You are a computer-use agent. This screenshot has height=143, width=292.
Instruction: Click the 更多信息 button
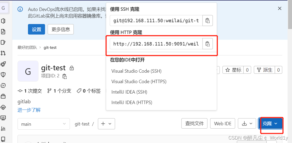(x=61, y=29)
